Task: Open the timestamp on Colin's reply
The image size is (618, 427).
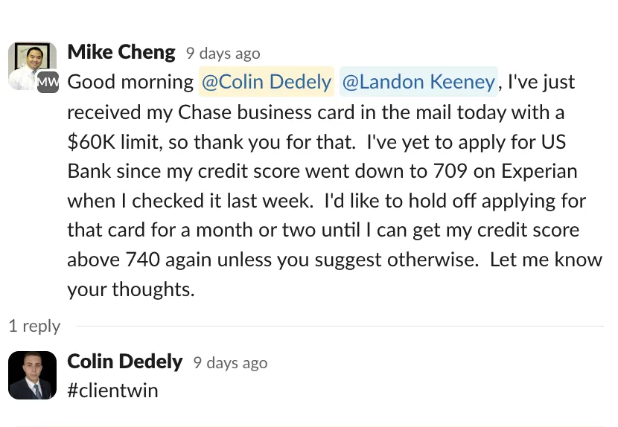Action: click(x=230, y=363)
